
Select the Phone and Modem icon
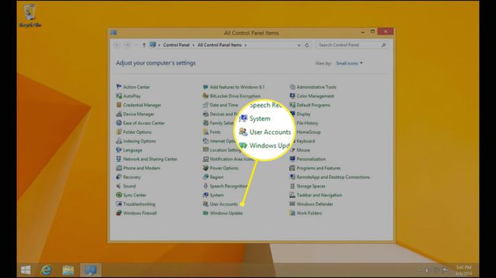(119, 168)
